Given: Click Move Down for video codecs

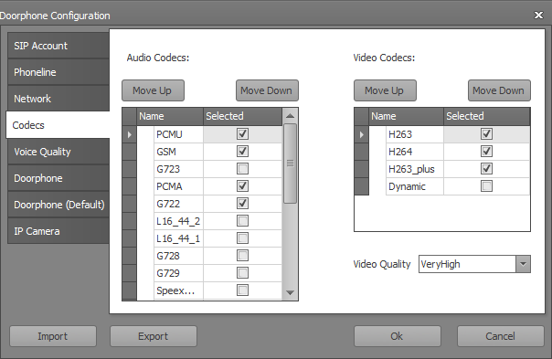Looking at the screenshot, I should (x=499, y=90).
